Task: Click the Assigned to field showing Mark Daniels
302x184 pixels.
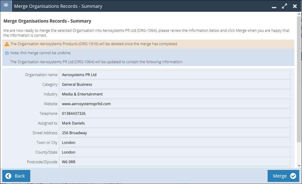Action: click(175, 123)
